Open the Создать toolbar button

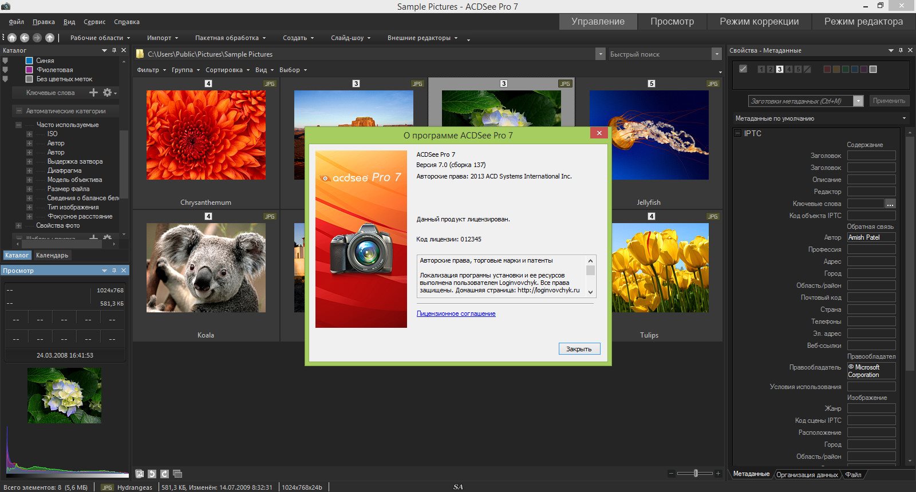[298, 38]
